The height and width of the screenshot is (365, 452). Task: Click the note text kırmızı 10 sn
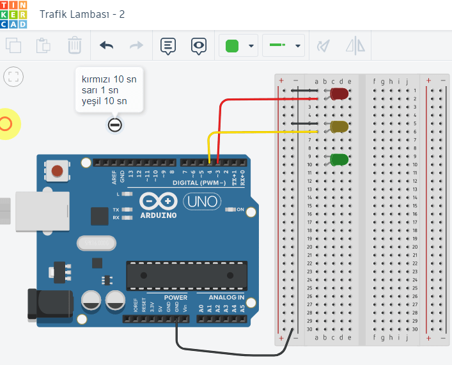109,79
